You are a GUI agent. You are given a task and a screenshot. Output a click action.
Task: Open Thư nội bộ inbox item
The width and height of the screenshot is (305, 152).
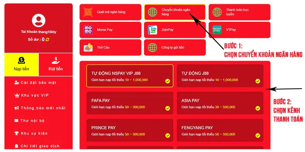point(30,120)
